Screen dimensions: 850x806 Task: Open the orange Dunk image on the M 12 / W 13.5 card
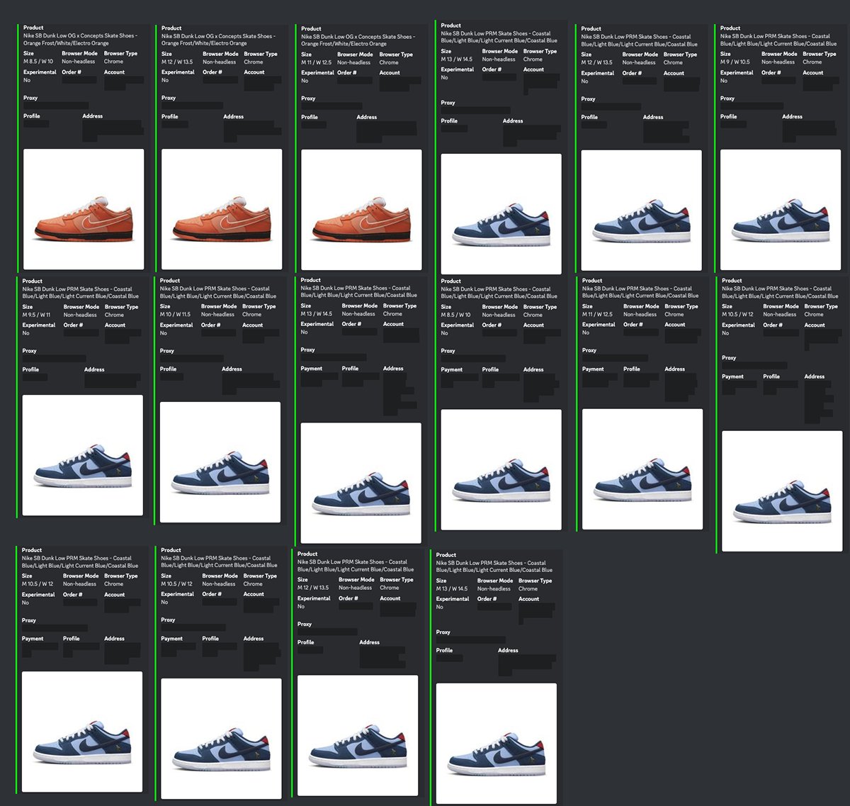click(x=222, y=209)
